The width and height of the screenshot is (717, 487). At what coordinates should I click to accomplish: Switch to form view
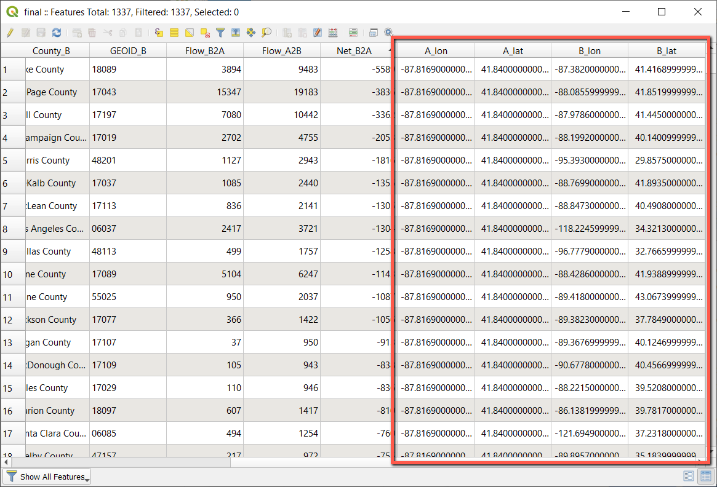tap(689, 477)
